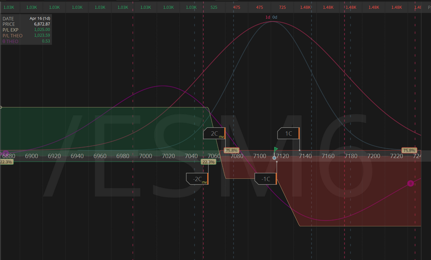The width and height of the screenshot is (431, 260).
Task: Click the 725 value in the top row
Action: tap(283, 7)
